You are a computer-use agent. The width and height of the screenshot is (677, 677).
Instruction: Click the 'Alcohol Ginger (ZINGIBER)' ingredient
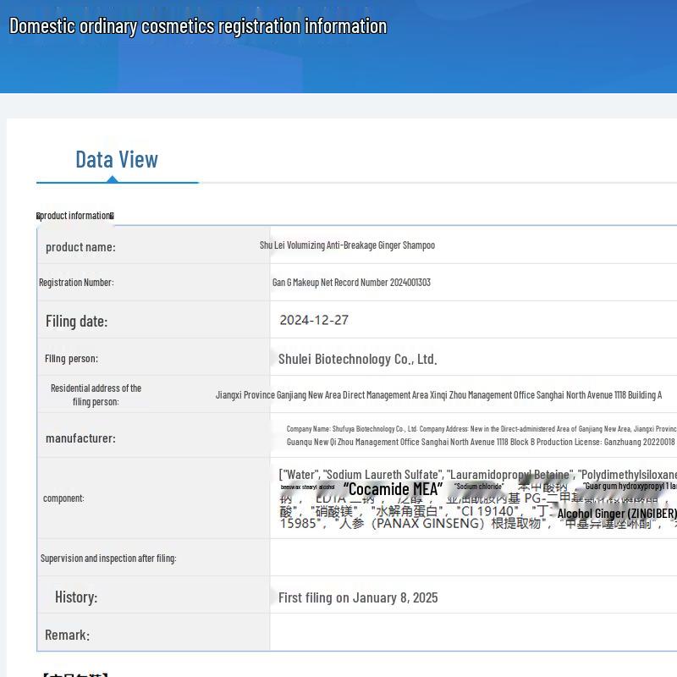click(617, 514)
